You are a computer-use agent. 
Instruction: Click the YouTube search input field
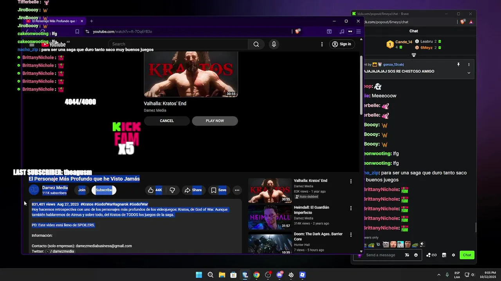tap(178, 44)
